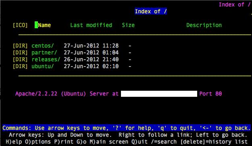252x146 pixels.
Task: Select the date 27-Jun-2012 11:28
Action: pyautogui.click(x=91, y=46)
